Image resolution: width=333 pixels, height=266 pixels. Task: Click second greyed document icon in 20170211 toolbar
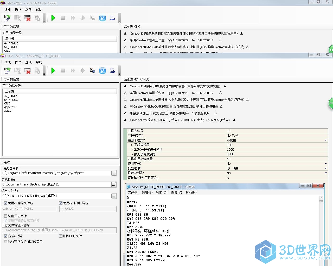pos(17,18)
